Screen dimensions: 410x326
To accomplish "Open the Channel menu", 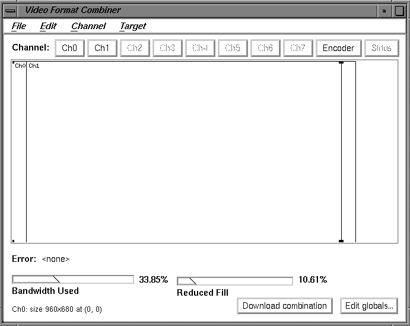I will tap(88, 26).
